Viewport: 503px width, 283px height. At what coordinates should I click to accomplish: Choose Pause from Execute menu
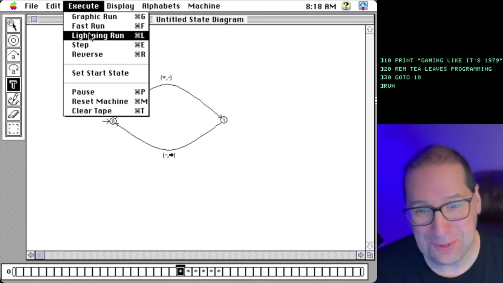click(106, 92)
